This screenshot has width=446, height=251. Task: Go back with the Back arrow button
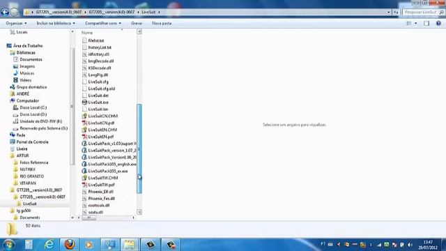click(x=5, y=12)
